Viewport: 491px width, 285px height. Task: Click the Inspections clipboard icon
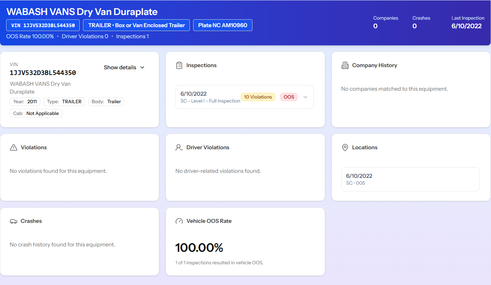(179, 65)
